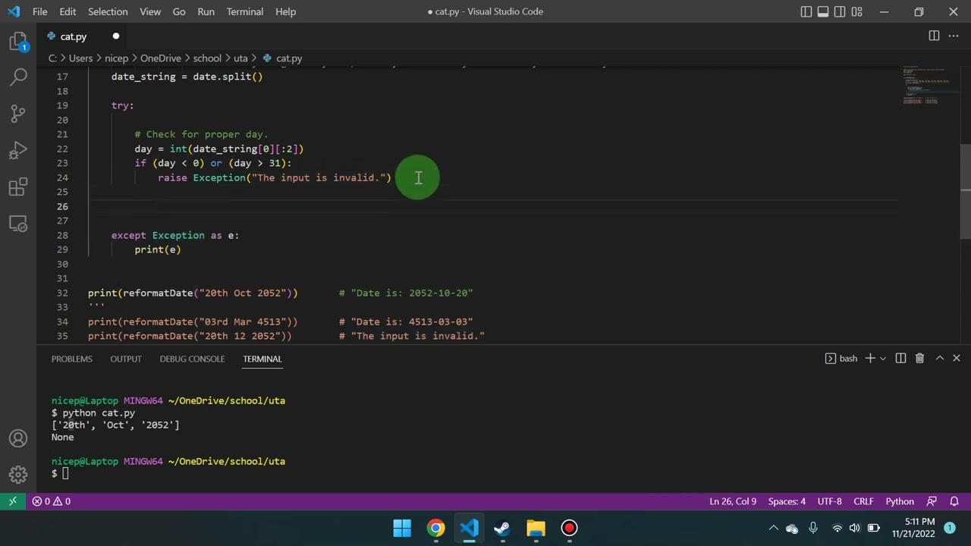Open the remote window indicator in status bar
This screenshot has height=546, width=971.
point(12,501)
